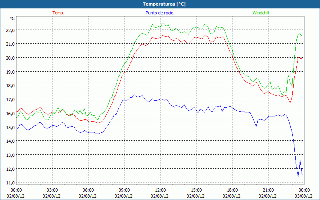Screen dimensions: 320x200
Task: Click the 19,0 y-axis value
Action: [x=11, y=72]
